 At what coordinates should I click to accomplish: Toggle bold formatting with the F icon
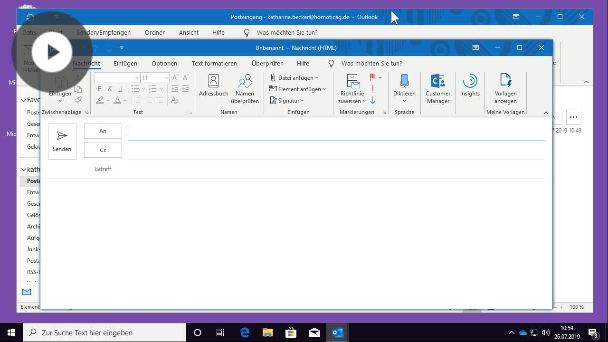99,88
